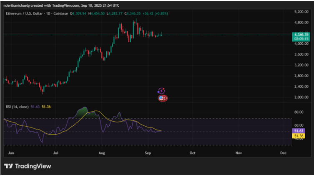Open the US flag economic events icon
314x176 pixels.
[x=162, y=98]
